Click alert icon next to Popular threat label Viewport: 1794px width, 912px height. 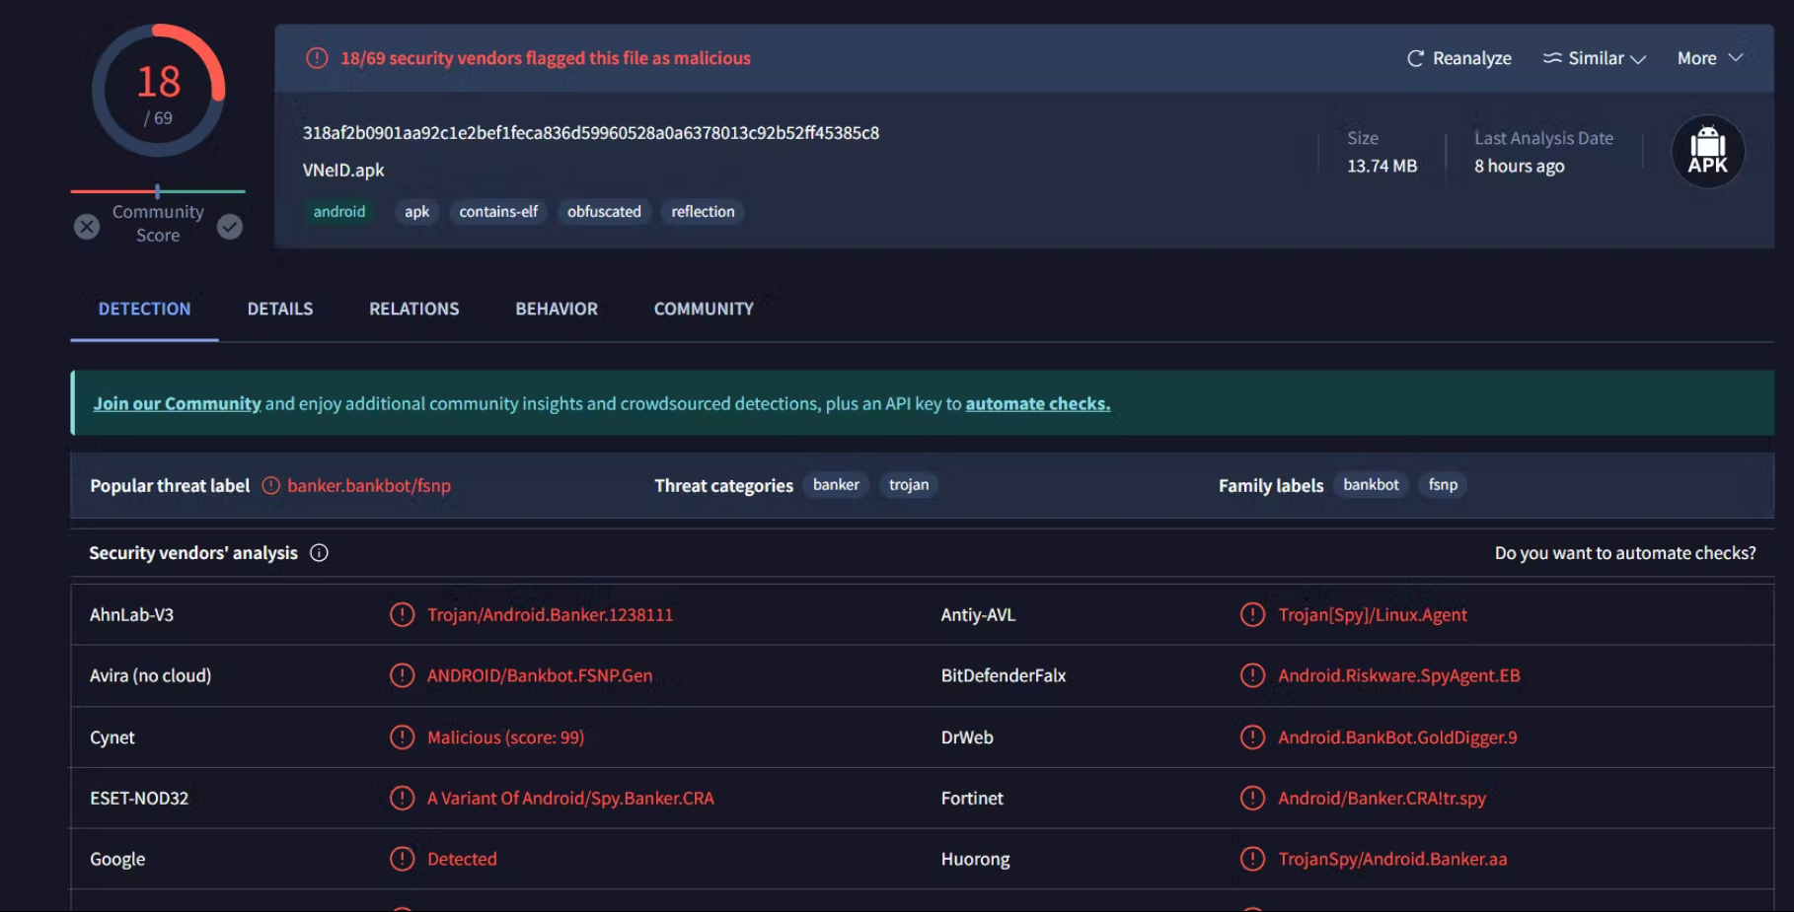click(x=270, y=485)
